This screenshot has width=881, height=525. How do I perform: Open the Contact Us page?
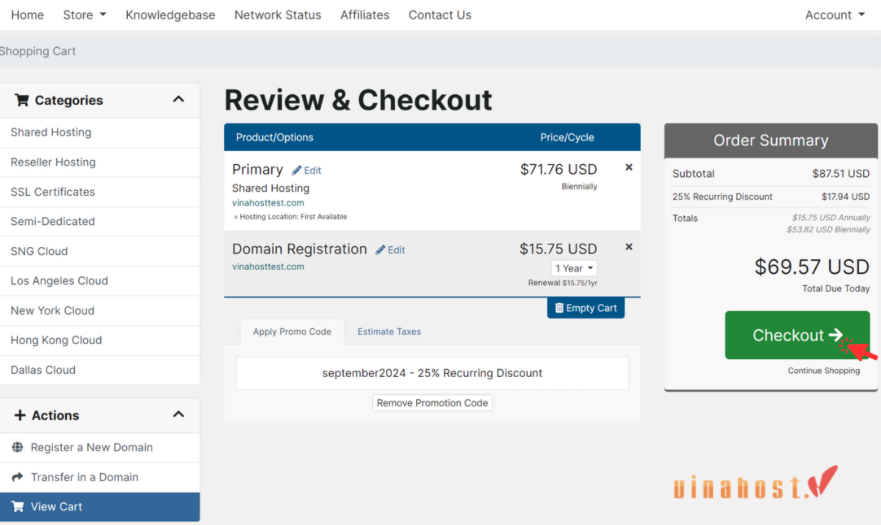440,15
